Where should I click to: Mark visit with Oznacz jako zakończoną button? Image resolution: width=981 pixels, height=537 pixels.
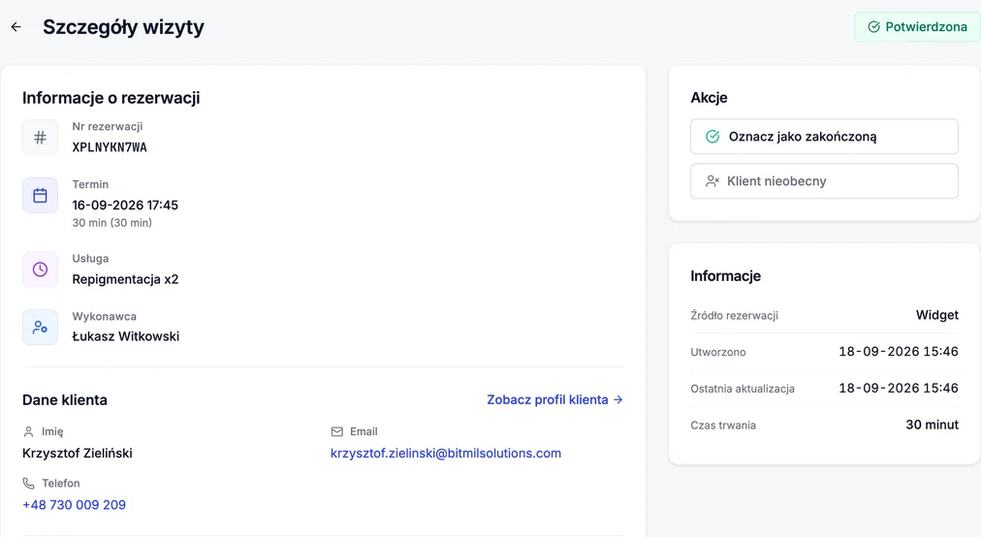point(824,137)
